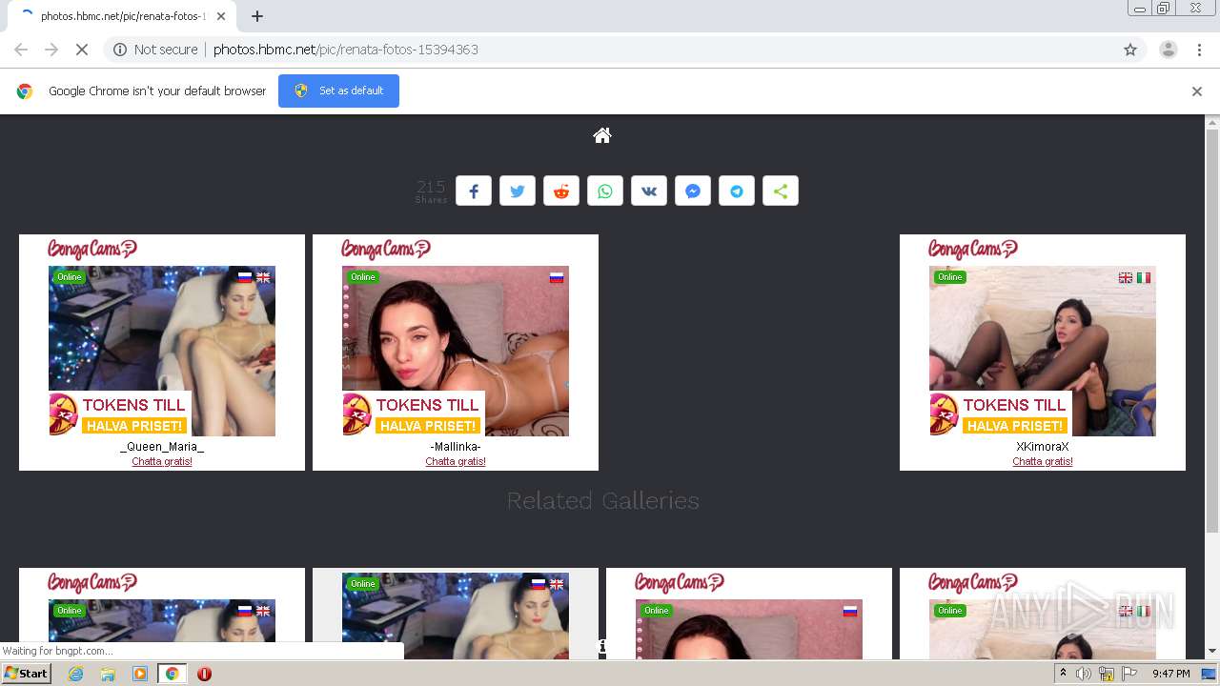Open the Chrome three-dot menu
The width and height of the screenshot is (1220, 686).
point(1199,50)
